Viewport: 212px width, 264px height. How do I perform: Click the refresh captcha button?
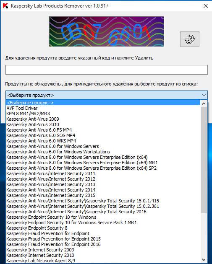coord(190,39)
